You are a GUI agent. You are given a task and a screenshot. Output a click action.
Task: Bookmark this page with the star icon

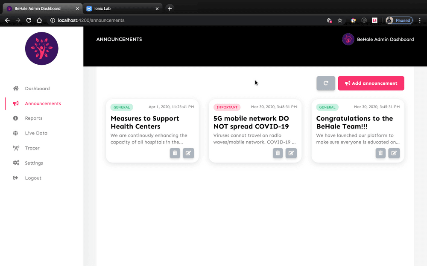340,20
